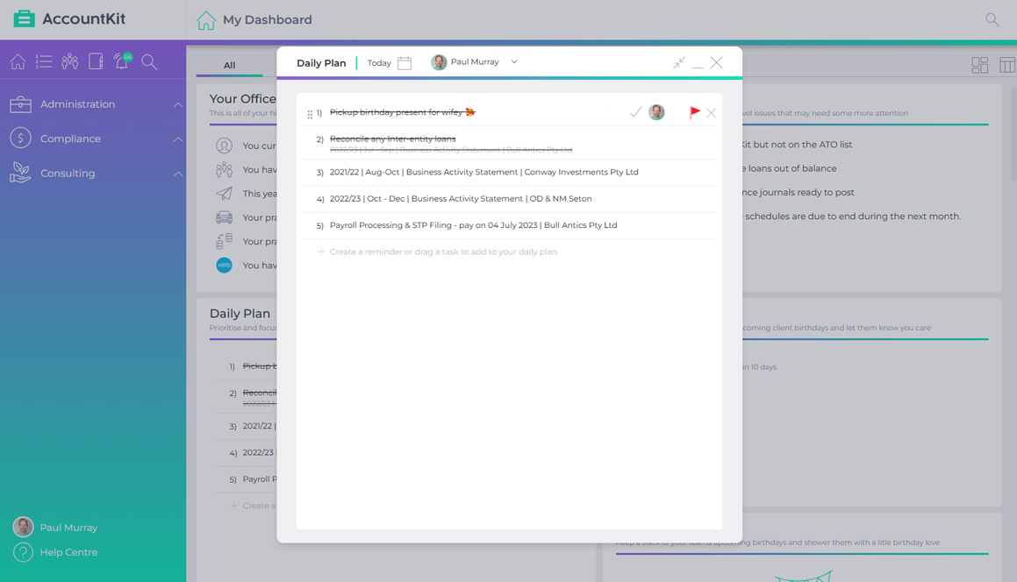Image resolution: width=1017 pixels, height=582 pixels.
Task: Collapse the Administration section chevron
Action: [x=178, y=104]
